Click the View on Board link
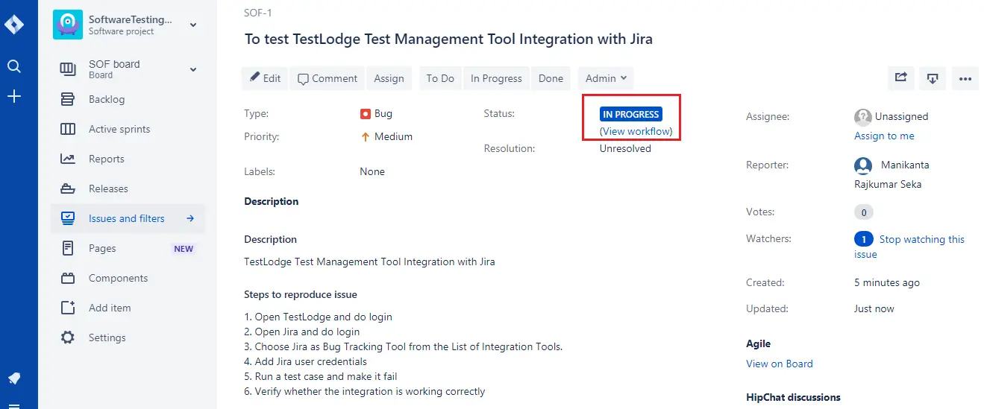The width and height of the screenshot is (984, 409). tap(780, 364)
